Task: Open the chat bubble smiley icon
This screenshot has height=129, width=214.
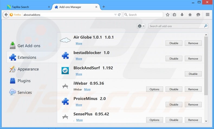Action: click(198, 15)
